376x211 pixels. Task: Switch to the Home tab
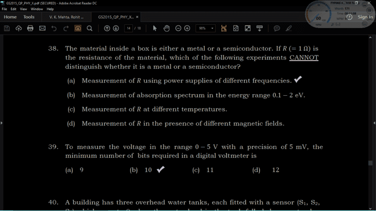tap(10, 17)
